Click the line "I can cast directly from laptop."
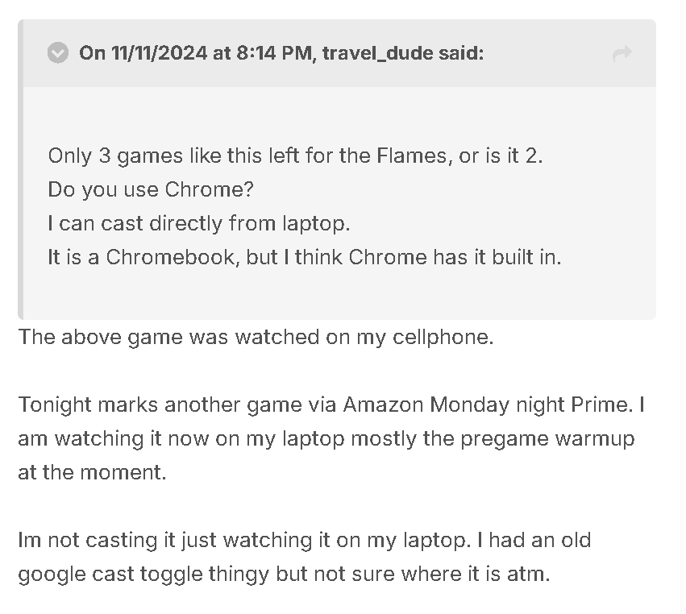 [199, 223]
